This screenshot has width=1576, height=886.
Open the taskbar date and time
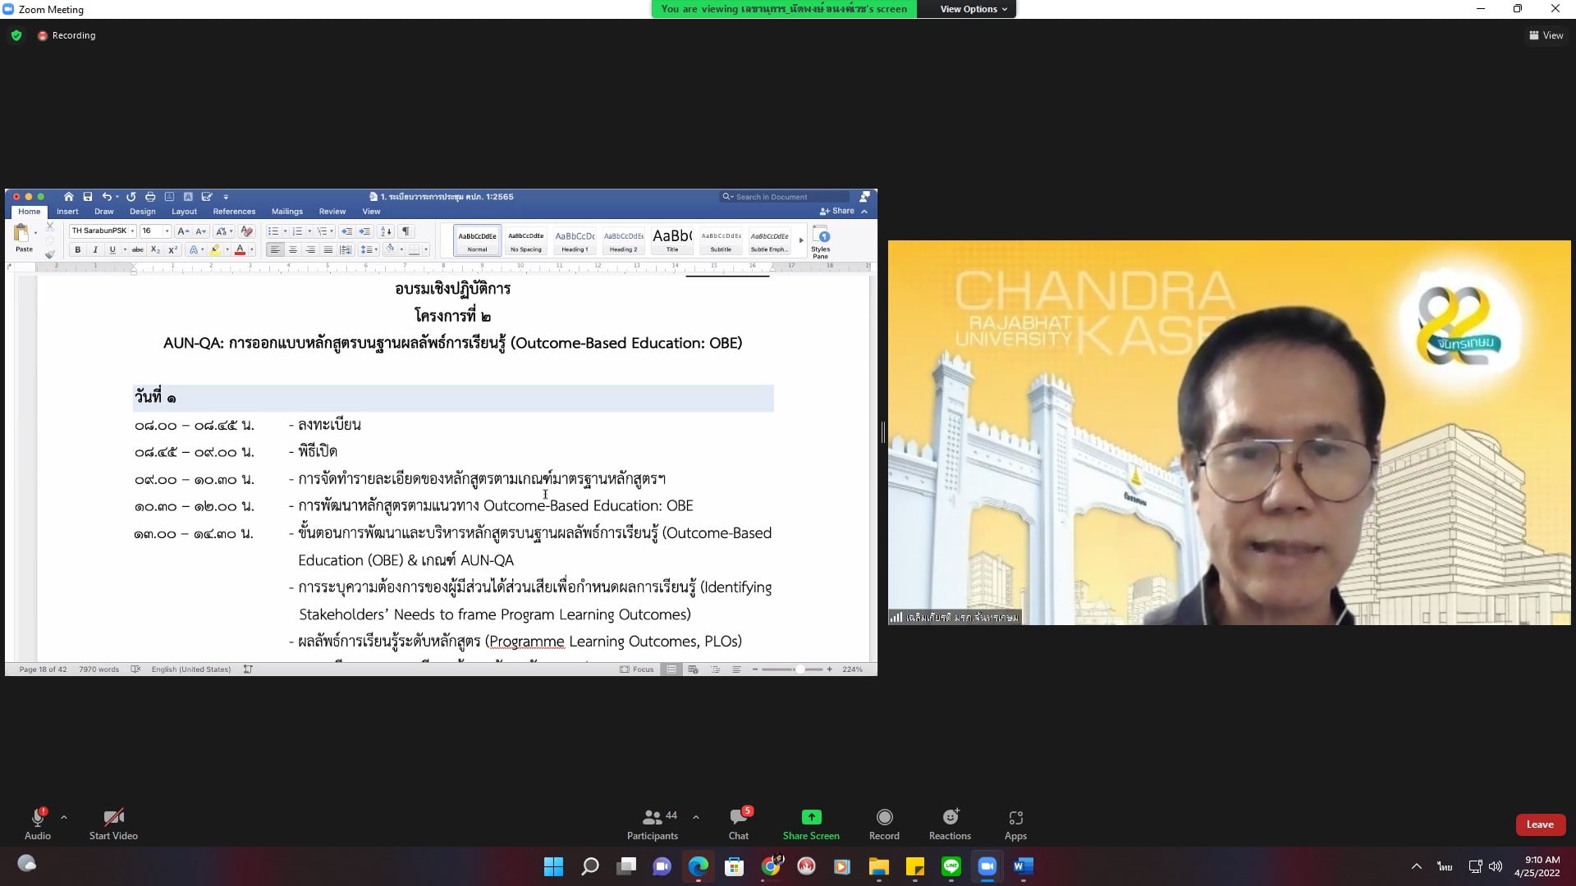pos(1537,866)
